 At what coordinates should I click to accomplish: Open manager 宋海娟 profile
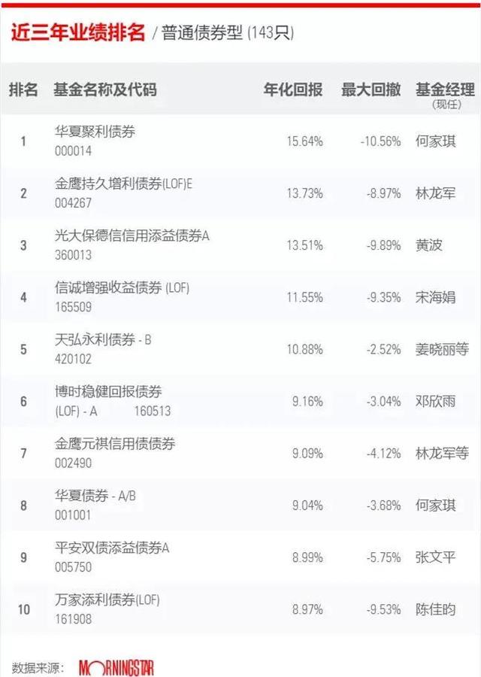pos(436,297)
